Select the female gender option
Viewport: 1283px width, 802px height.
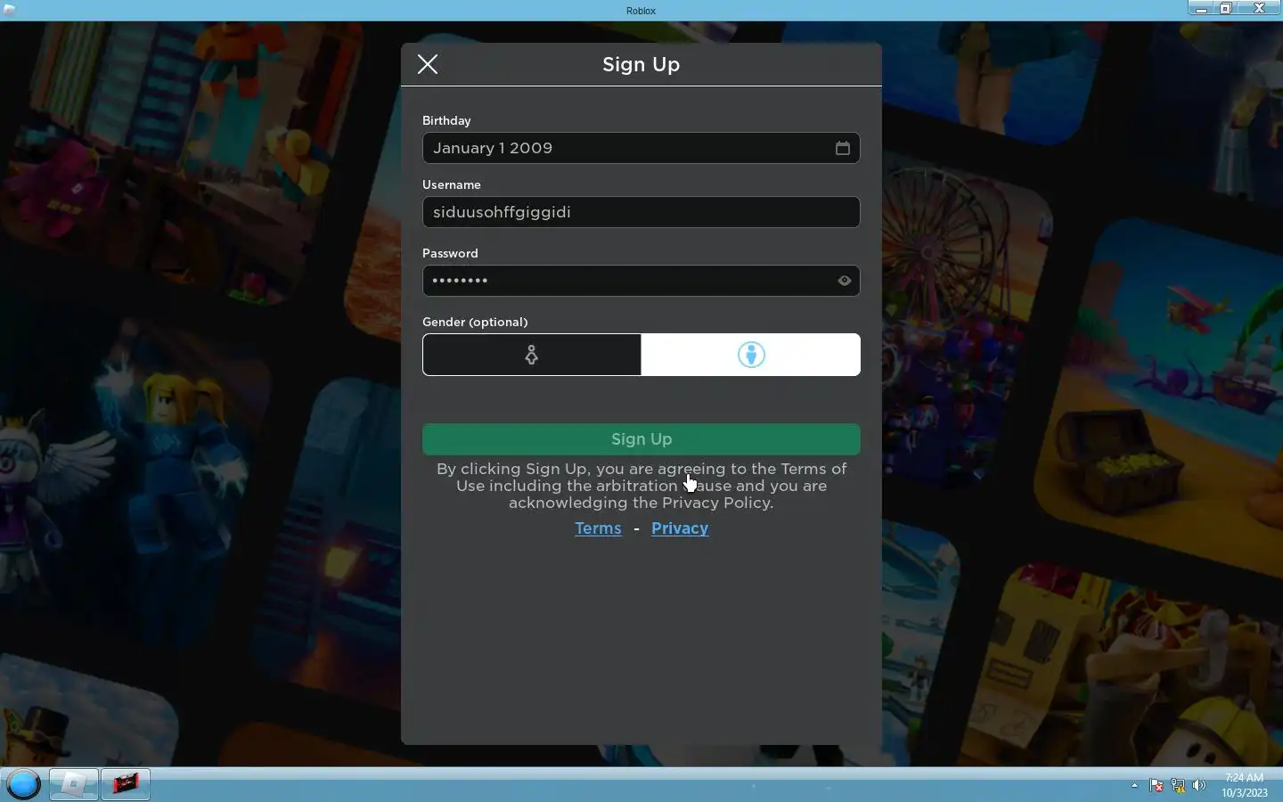(x=532, y=355)
